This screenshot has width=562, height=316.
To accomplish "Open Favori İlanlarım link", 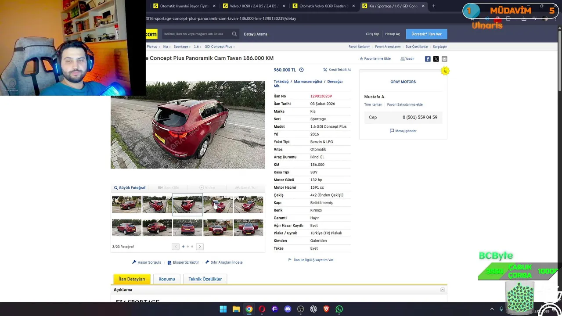I will click(359, 47).
